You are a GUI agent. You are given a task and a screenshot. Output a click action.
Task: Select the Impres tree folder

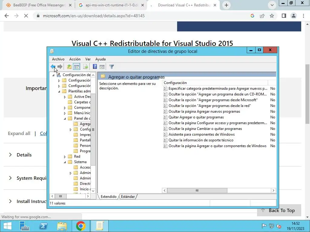(85, 135)
